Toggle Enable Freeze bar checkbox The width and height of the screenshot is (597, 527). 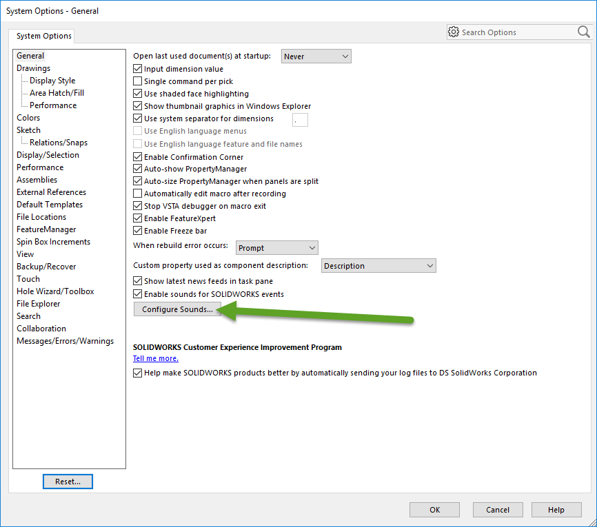(137, 231)
